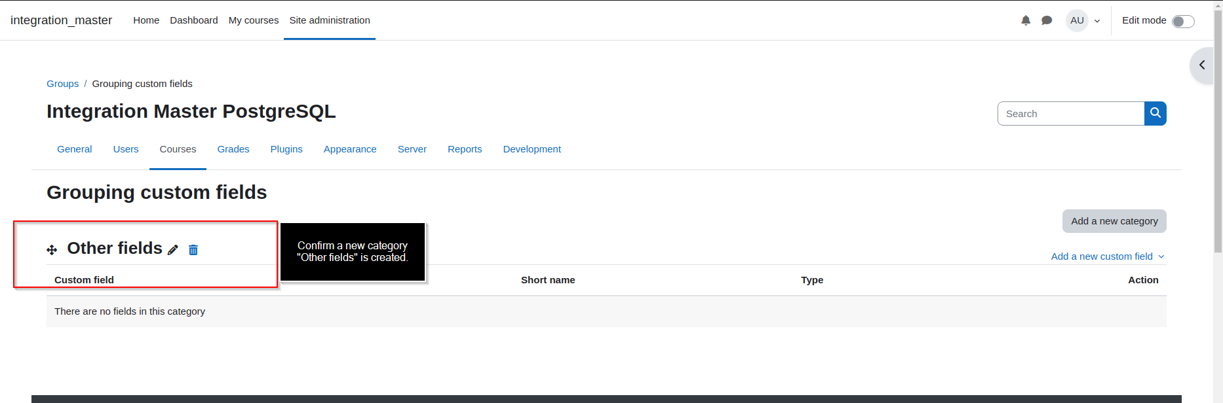
Task: Select Site administration in the navigation
Action: coord(330,20)
